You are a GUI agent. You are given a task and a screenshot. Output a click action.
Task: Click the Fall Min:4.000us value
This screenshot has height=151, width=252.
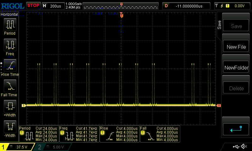point(167,140)
